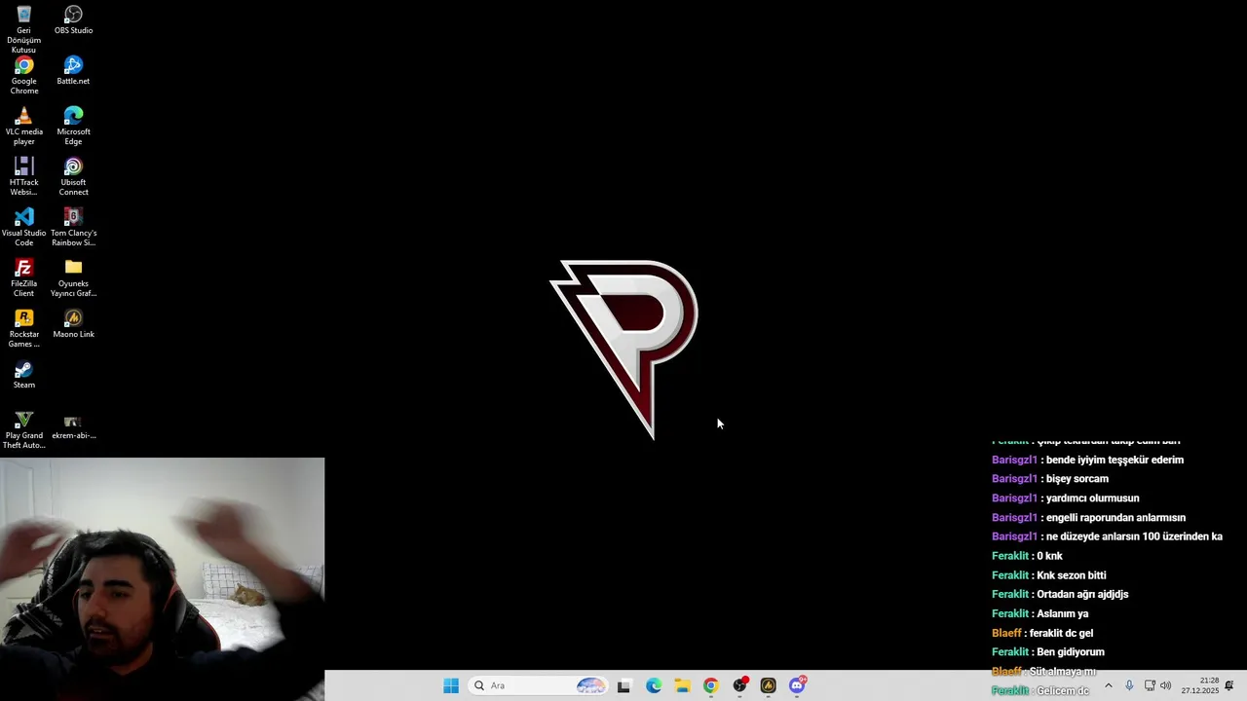Open Task View from the taskbar
This screenshot has height=701, width=1247.
[624, 685]
